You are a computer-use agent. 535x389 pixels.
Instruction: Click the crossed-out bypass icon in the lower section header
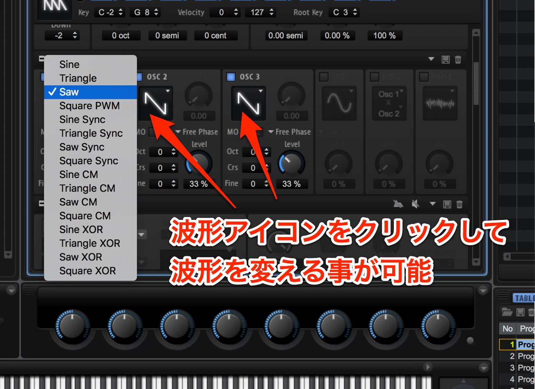[x=398, y=204]
